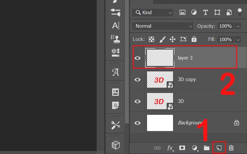
Task: Open the Clone Source stamp panel icon
Action: [x=115, y=39]
